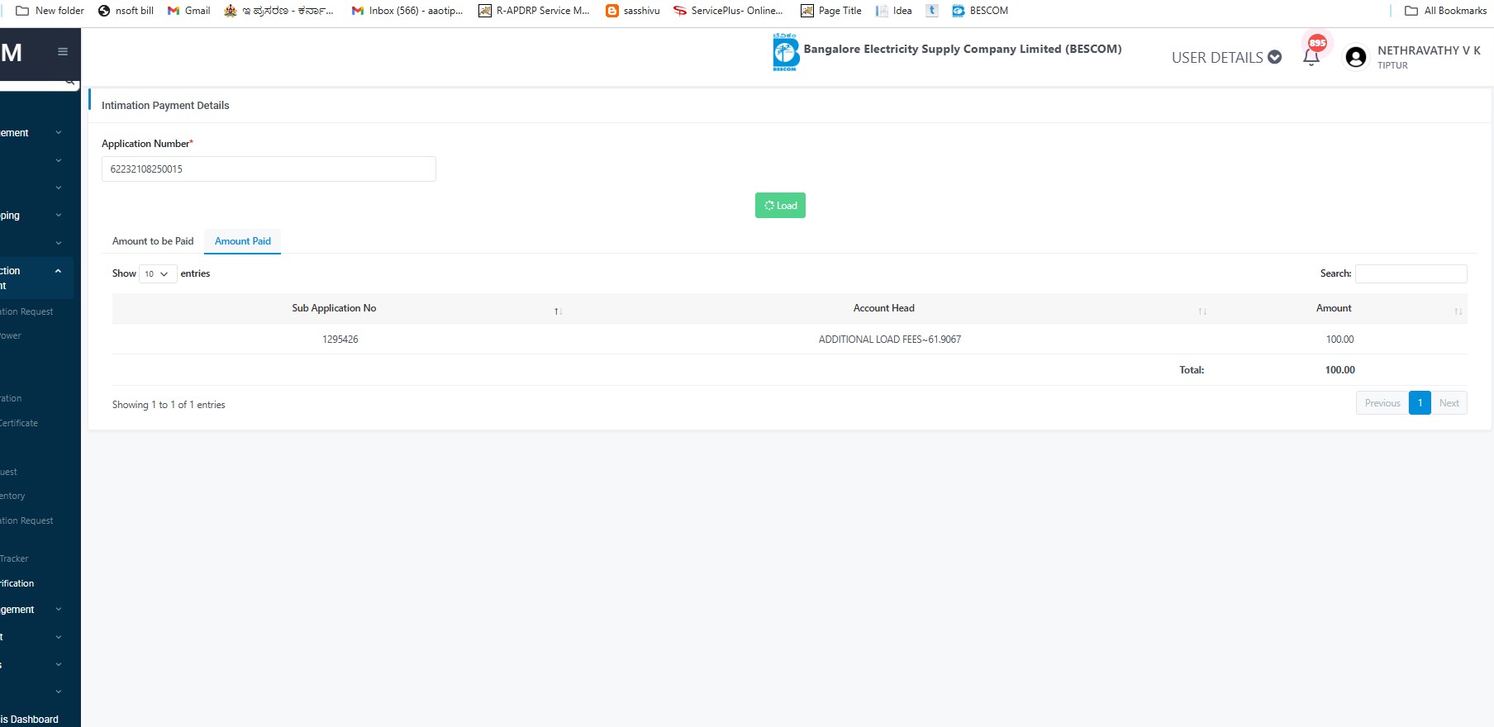The width and height of the screenshot is (1494, 727).
Task: Click the 100.00 amount in the fees row
Action: 1339,340
